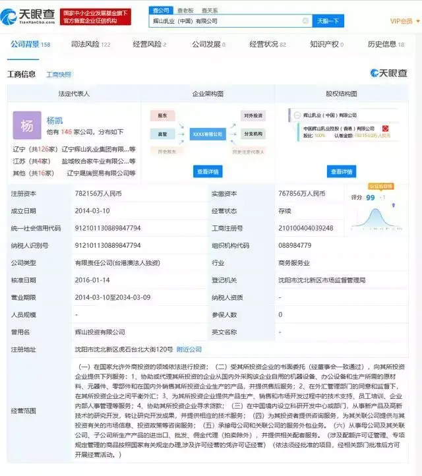Select approval date 2016-01-14
Screen dimensions: 422x476
tap(92, 280)
